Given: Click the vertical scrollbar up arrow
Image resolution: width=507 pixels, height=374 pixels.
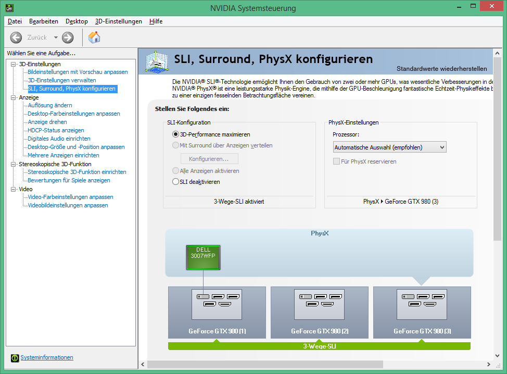Looking at the screenshot, I should tap(497, 53).
